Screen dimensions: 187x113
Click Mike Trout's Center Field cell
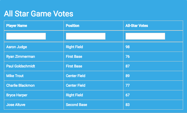coord(93,76)
